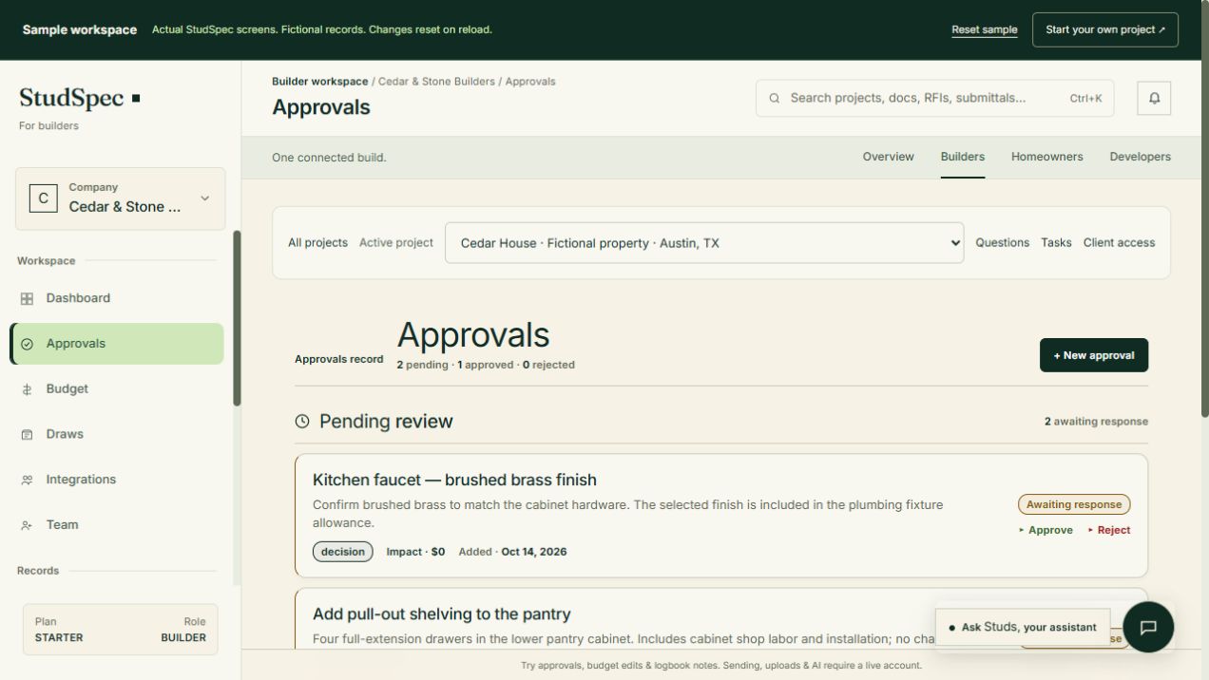Focus the search projects field
The width and height of the screenshot is (1209, 680).
coord(934,98)
